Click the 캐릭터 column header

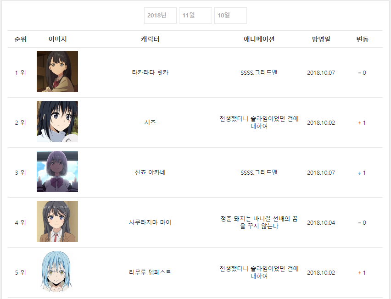[150, 39]
